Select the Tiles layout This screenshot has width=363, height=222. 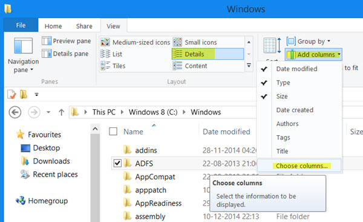tap(113, 66)
